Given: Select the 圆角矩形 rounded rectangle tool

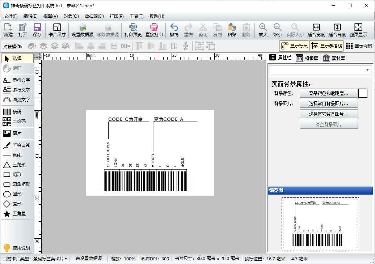Looking at the screenshot, I should point(17,184).
